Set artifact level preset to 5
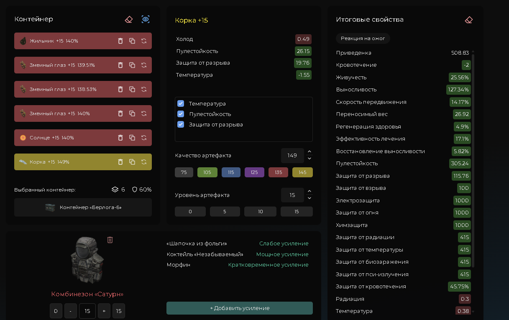 click(x=225, y=212)
